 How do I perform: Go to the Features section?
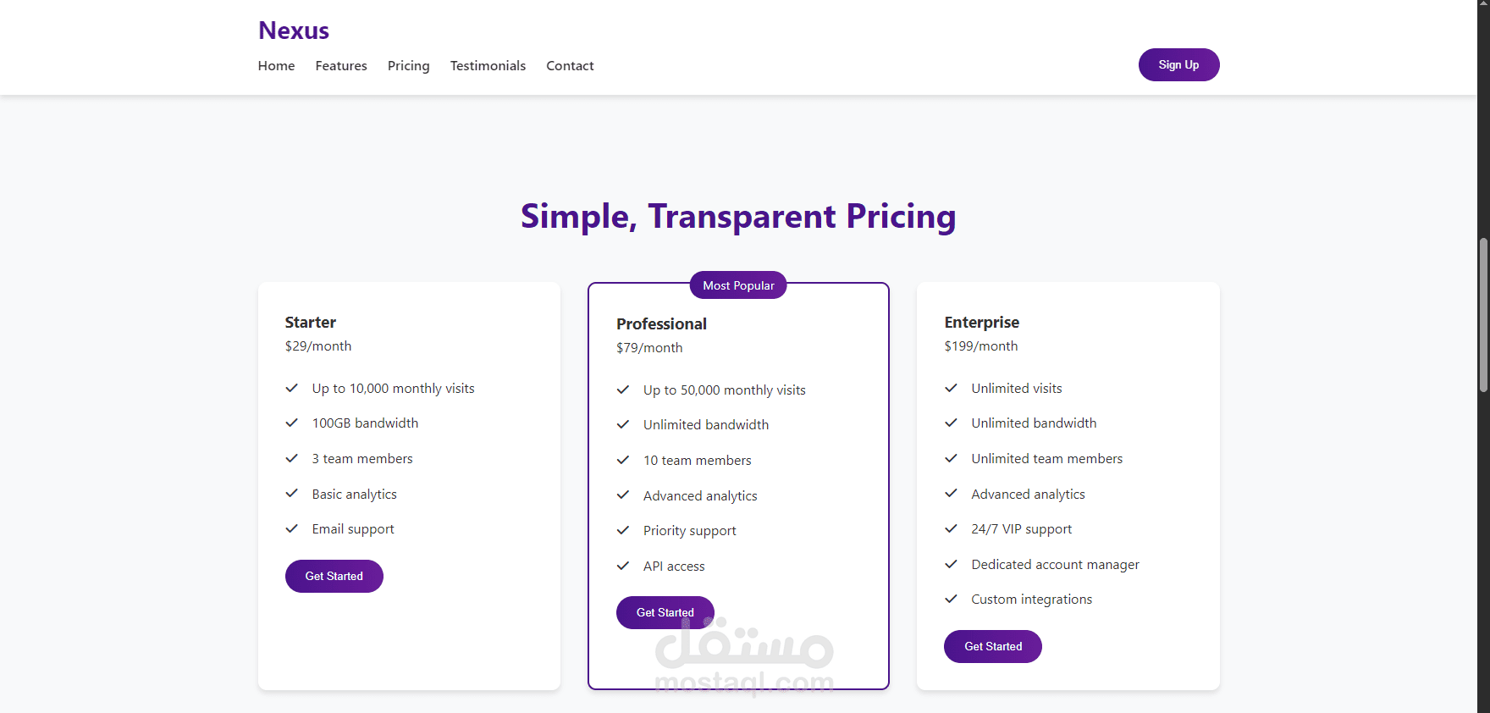tap(341, 66)
